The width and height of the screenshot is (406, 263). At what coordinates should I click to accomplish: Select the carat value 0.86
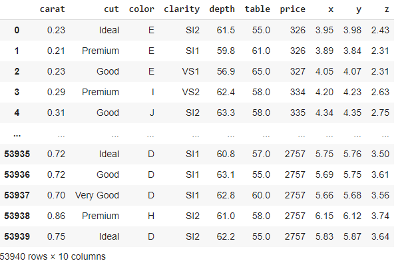tap(56, 216)
